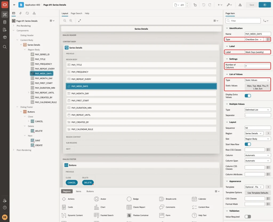Screen dimensions: 273x222
Task: Click the back arrow to leave Page Designer
Action: point(14,5)
